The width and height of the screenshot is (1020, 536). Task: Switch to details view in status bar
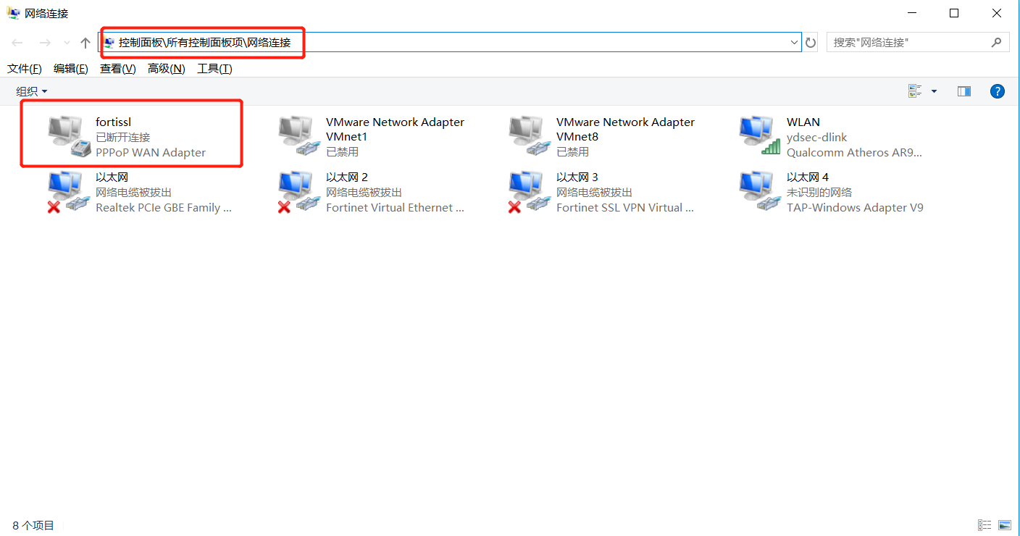click(985, 525)
